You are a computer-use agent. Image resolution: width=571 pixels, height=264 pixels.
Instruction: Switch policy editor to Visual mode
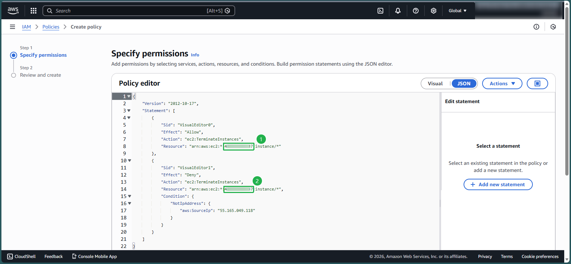coord(435,83)
